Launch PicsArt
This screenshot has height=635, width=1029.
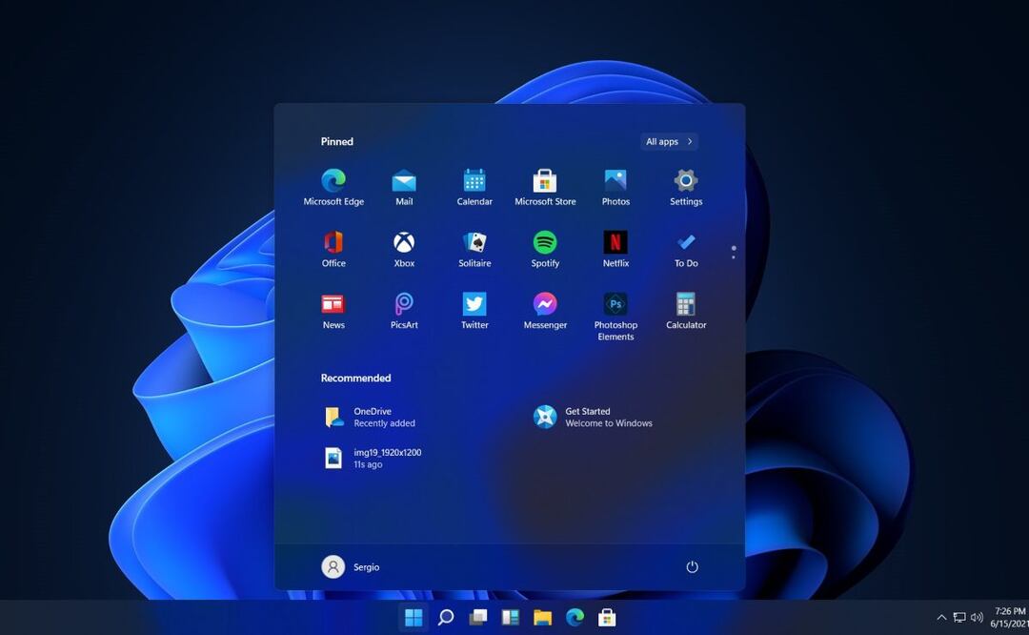click(x=403, y=305)
